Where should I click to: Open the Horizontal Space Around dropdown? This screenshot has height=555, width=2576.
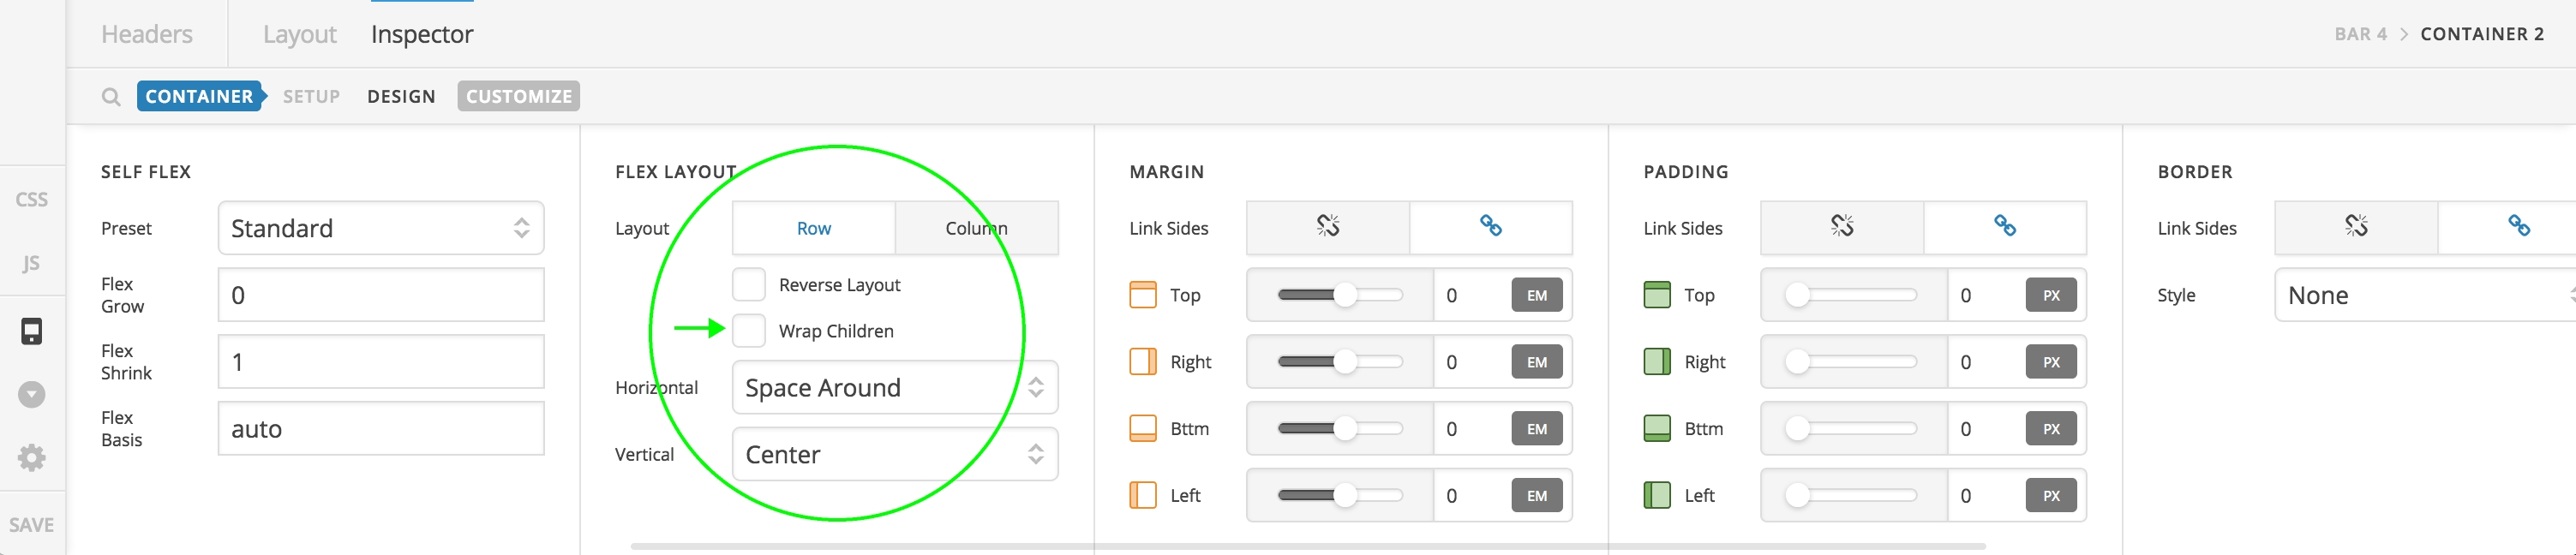894,388
